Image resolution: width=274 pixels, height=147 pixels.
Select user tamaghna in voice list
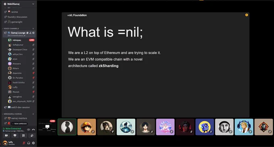pos(17,96)
